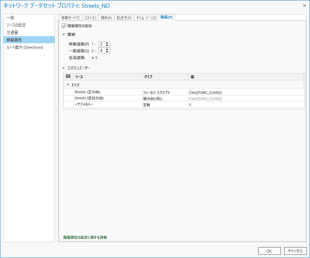Collapse the エッジ group in the table
Screen dimensions: 310x258
pyautogui.click(x=68, y=84)
